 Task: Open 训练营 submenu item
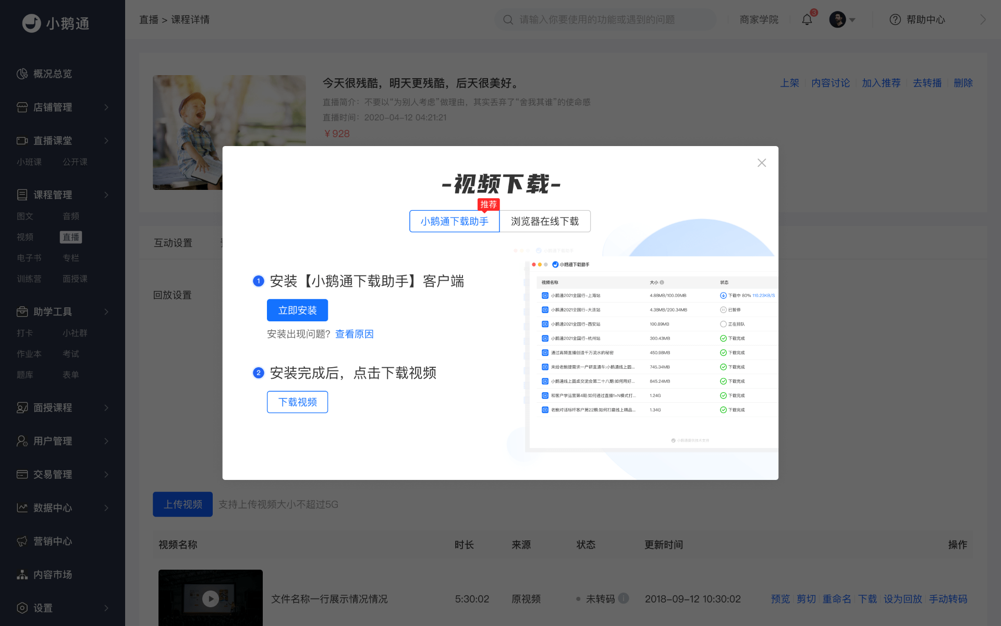29,279
